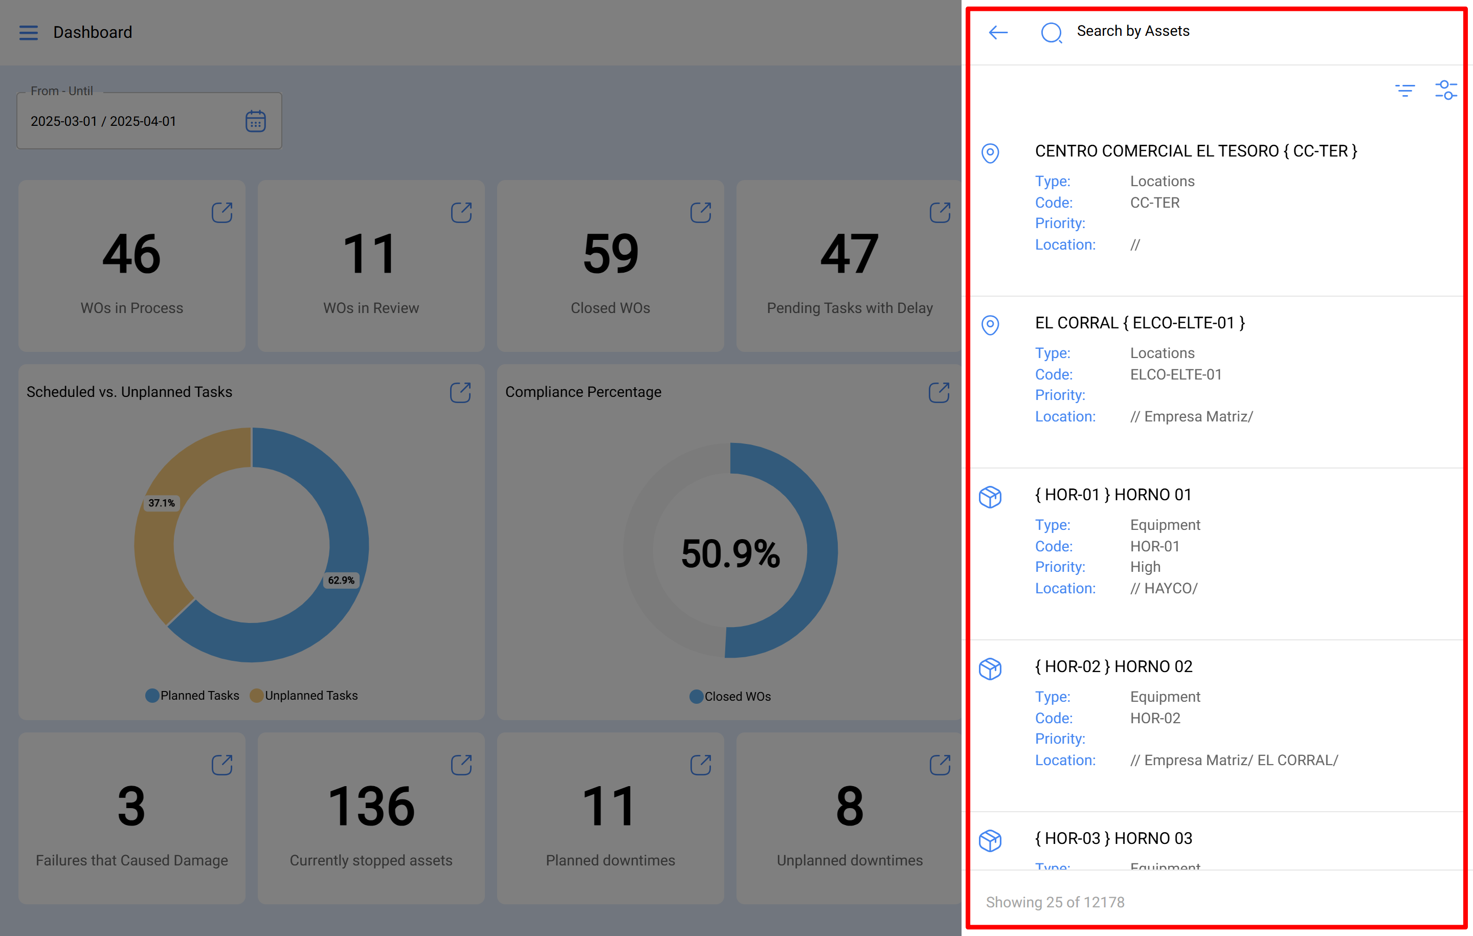
Task: Click the 136 Currently stopped assets number
Action: [371, 806]
